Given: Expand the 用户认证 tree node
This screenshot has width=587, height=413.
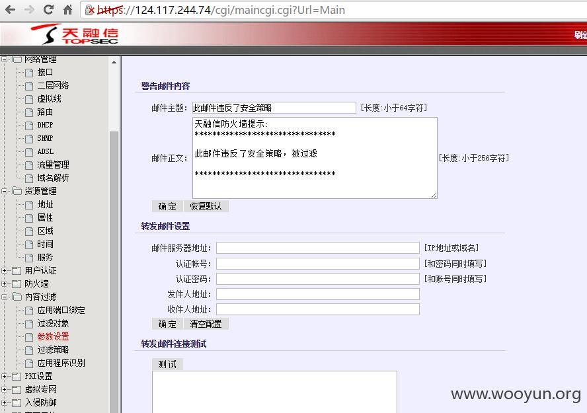Looking at the screenshot, I should coord(4,270).
